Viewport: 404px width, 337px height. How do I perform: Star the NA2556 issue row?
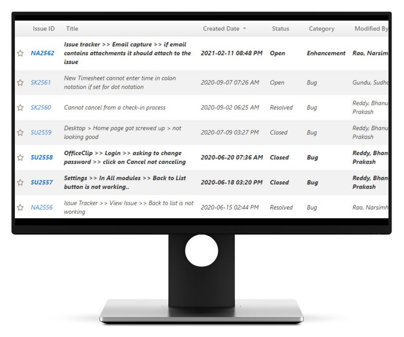pyautogui.click(x=20, y=207)
